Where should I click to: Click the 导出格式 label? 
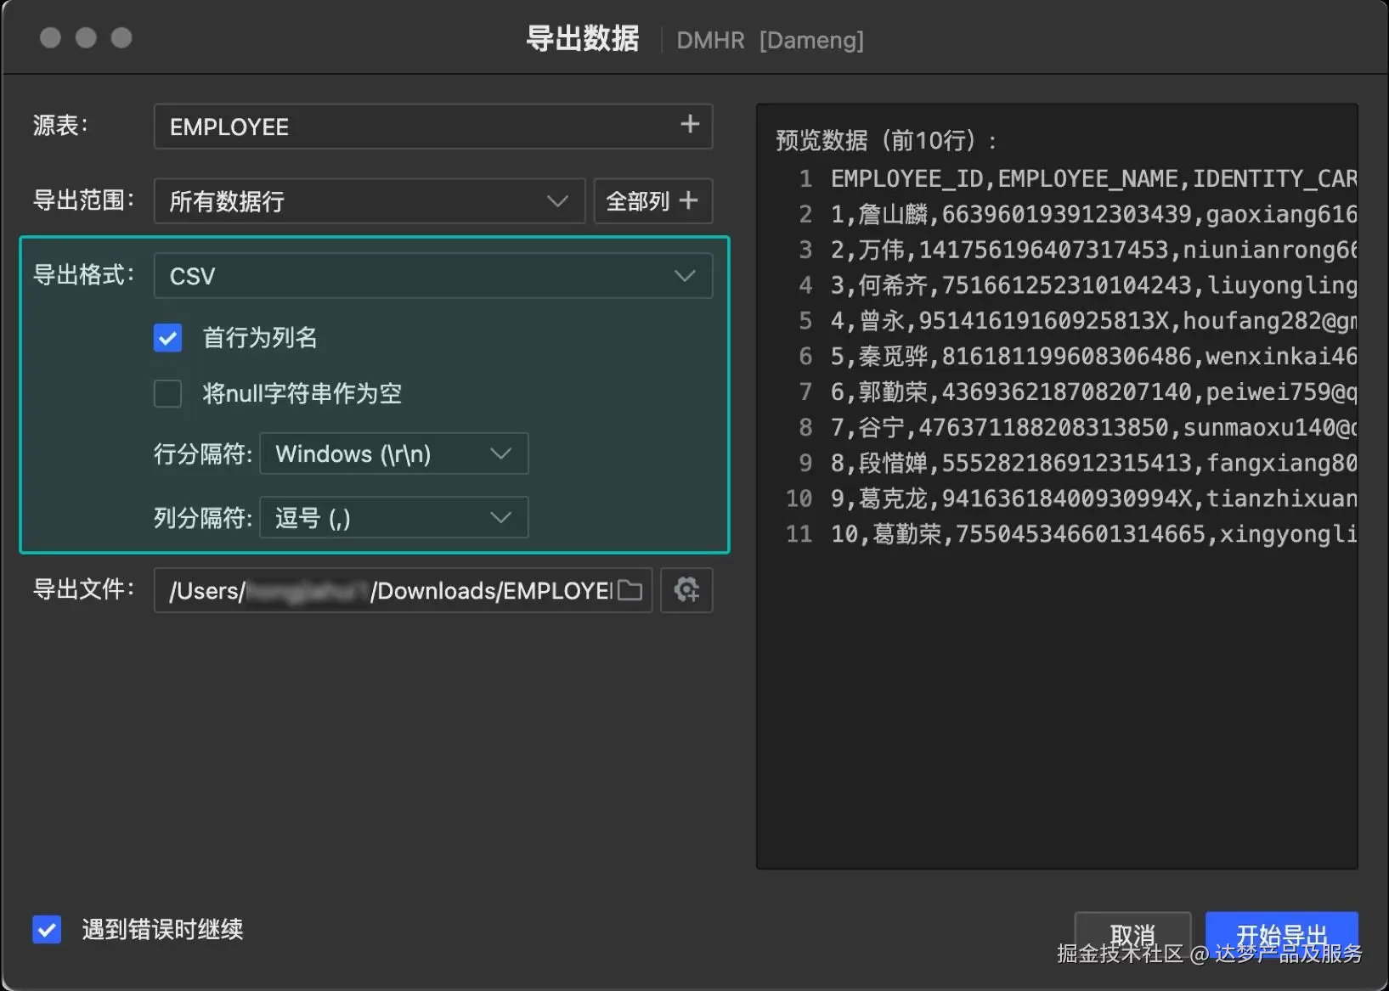click(83, 275)
